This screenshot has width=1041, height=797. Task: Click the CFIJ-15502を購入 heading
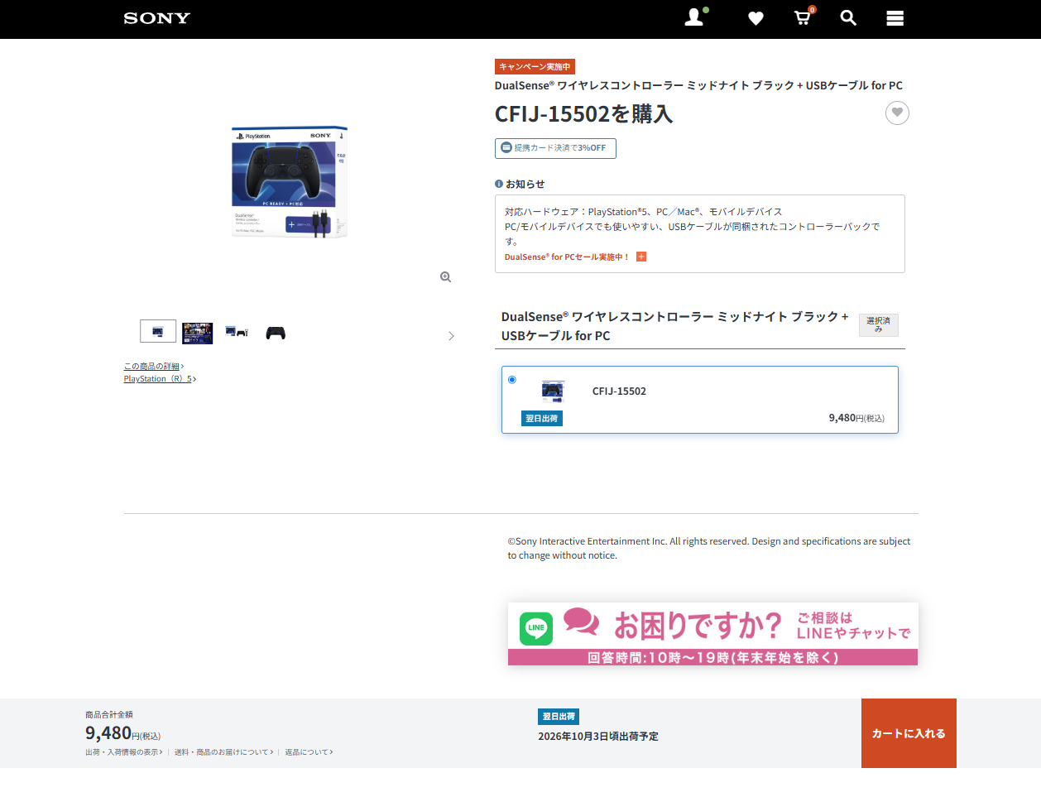coord(583,113)
